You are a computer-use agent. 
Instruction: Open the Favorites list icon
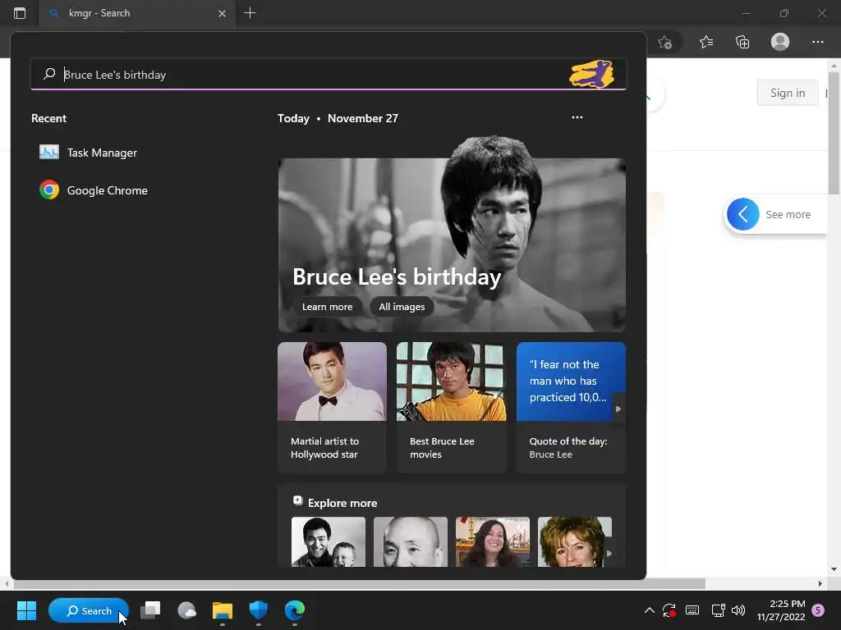click(706, 42)
